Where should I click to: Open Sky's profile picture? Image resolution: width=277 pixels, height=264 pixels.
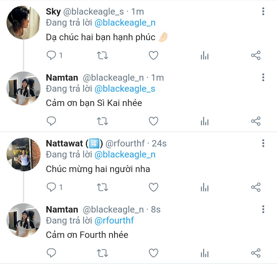(x=23, y=23)
